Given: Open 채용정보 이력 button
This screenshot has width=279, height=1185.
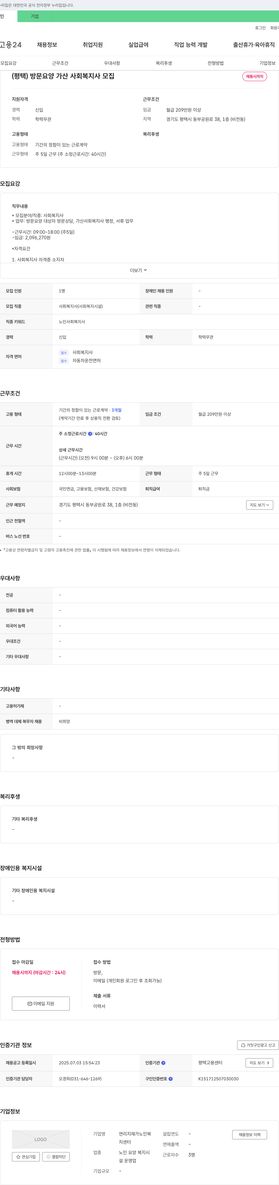Looking at the screenshot, I should point(250,1134).
